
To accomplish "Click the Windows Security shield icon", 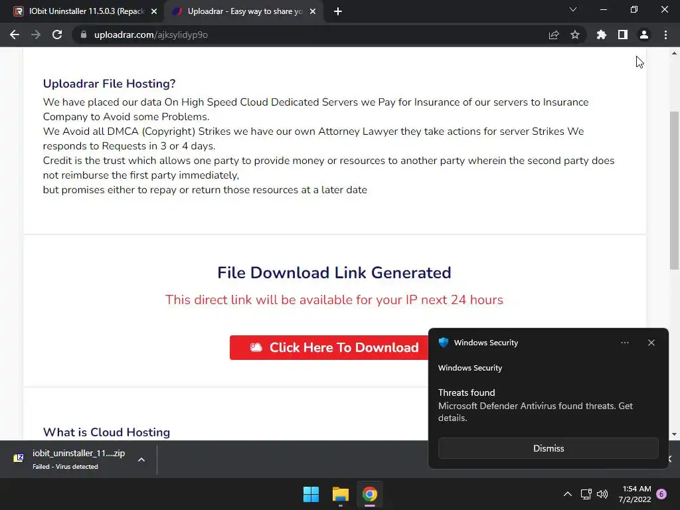I will pos(443,343).
